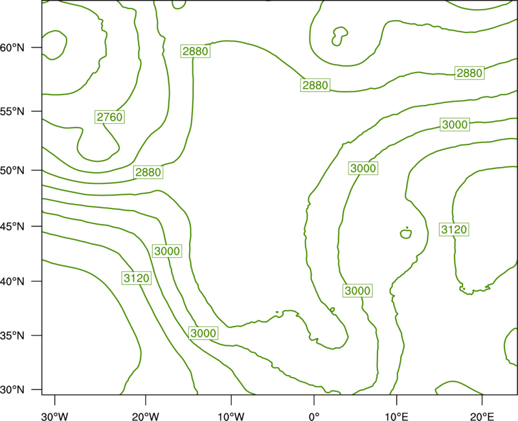Image resolution: width=518 pixels, height=421 pixels.
Task: Select the 0° longitude axis label
Action: tap(314, 416)
